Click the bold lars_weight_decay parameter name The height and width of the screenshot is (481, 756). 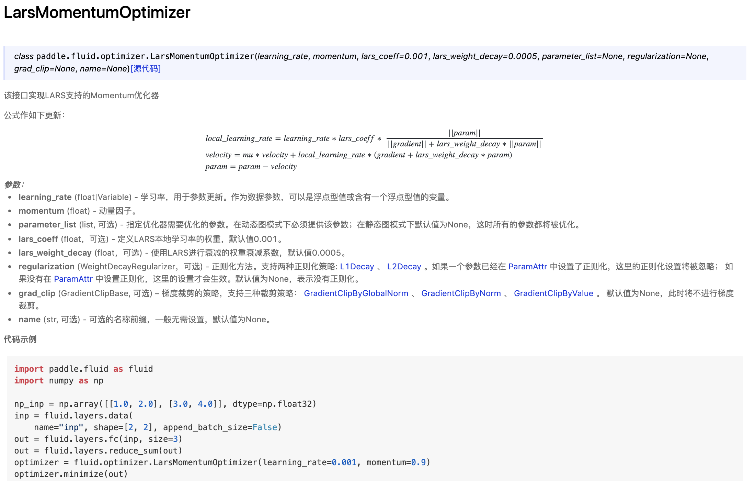[55, 253]
